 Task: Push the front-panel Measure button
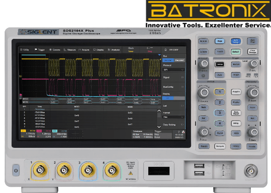[x=203, y=41]
